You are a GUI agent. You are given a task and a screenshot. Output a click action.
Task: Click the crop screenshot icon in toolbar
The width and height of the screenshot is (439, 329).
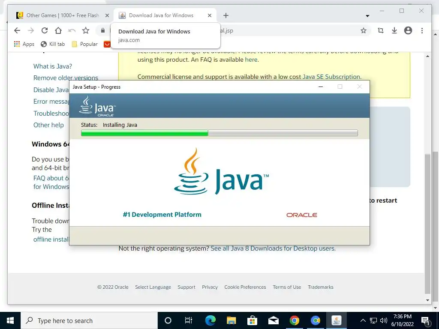coord(381,30)
